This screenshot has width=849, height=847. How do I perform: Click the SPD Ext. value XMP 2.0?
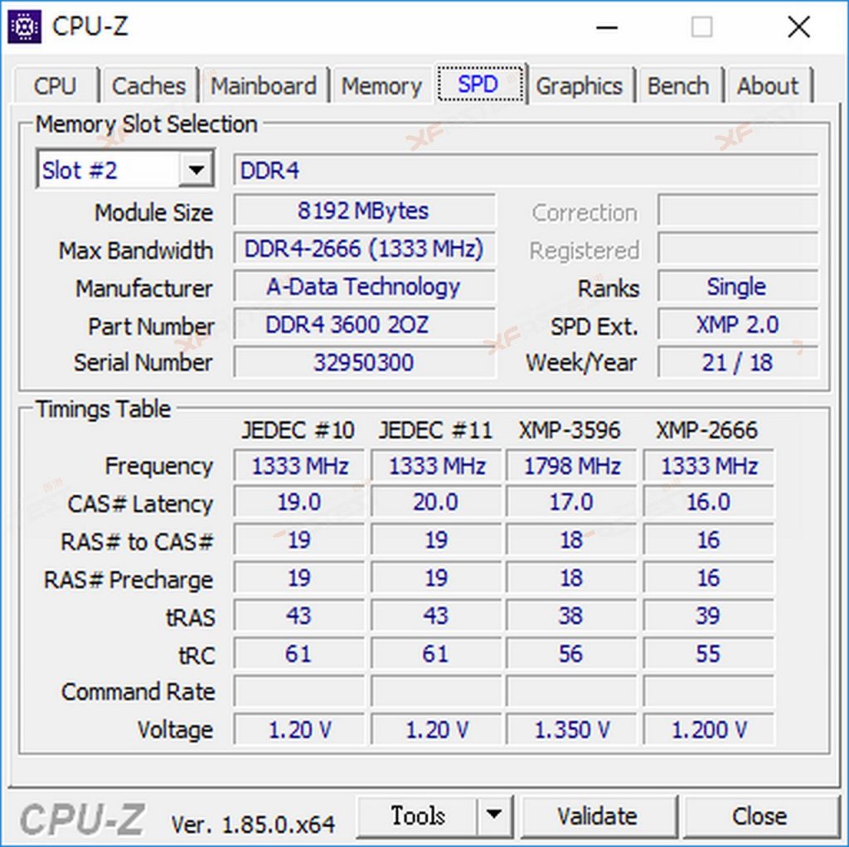tap(737, 325)
